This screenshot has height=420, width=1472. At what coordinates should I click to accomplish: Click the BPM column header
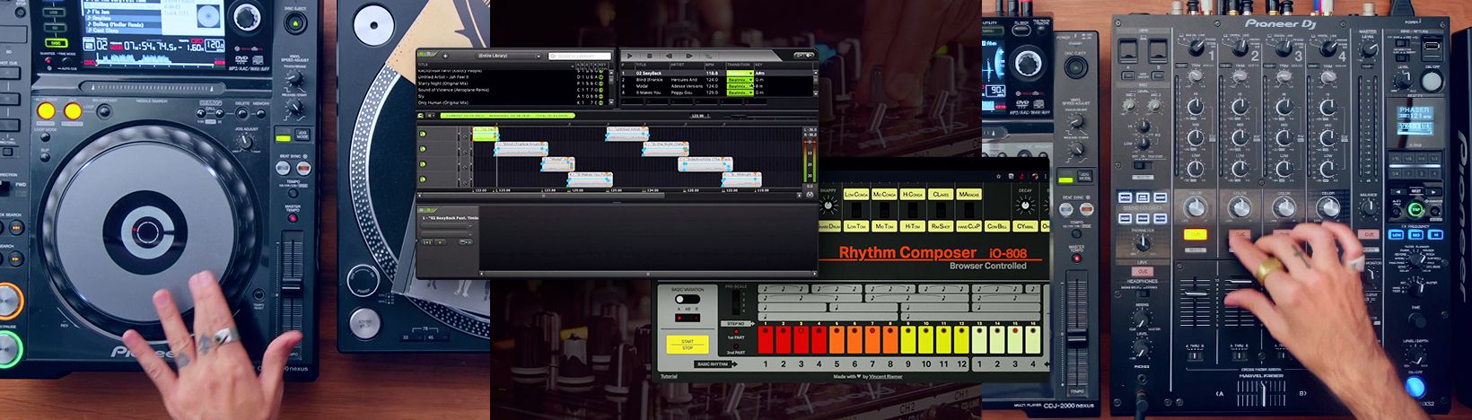point(711,66)
